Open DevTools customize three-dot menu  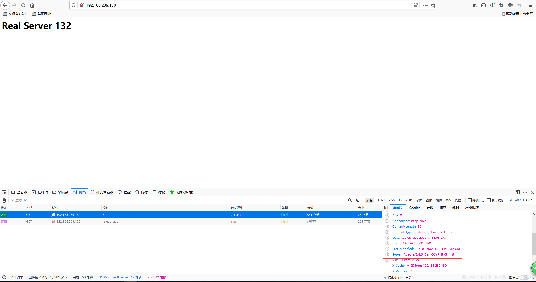pyautogui.click(x=525, y=192)
